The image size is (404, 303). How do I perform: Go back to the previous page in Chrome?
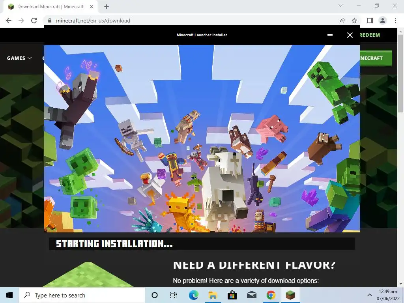(x=9, y=21)
